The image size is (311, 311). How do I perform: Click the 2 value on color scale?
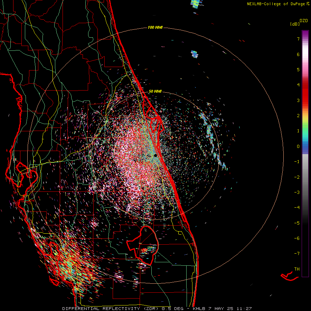[x=298, y=116]
